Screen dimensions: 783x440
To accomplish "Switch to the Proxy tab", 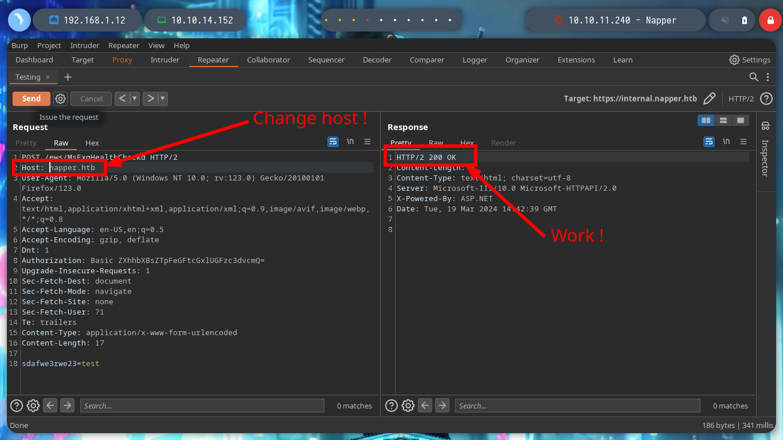I will pos(122,60).
